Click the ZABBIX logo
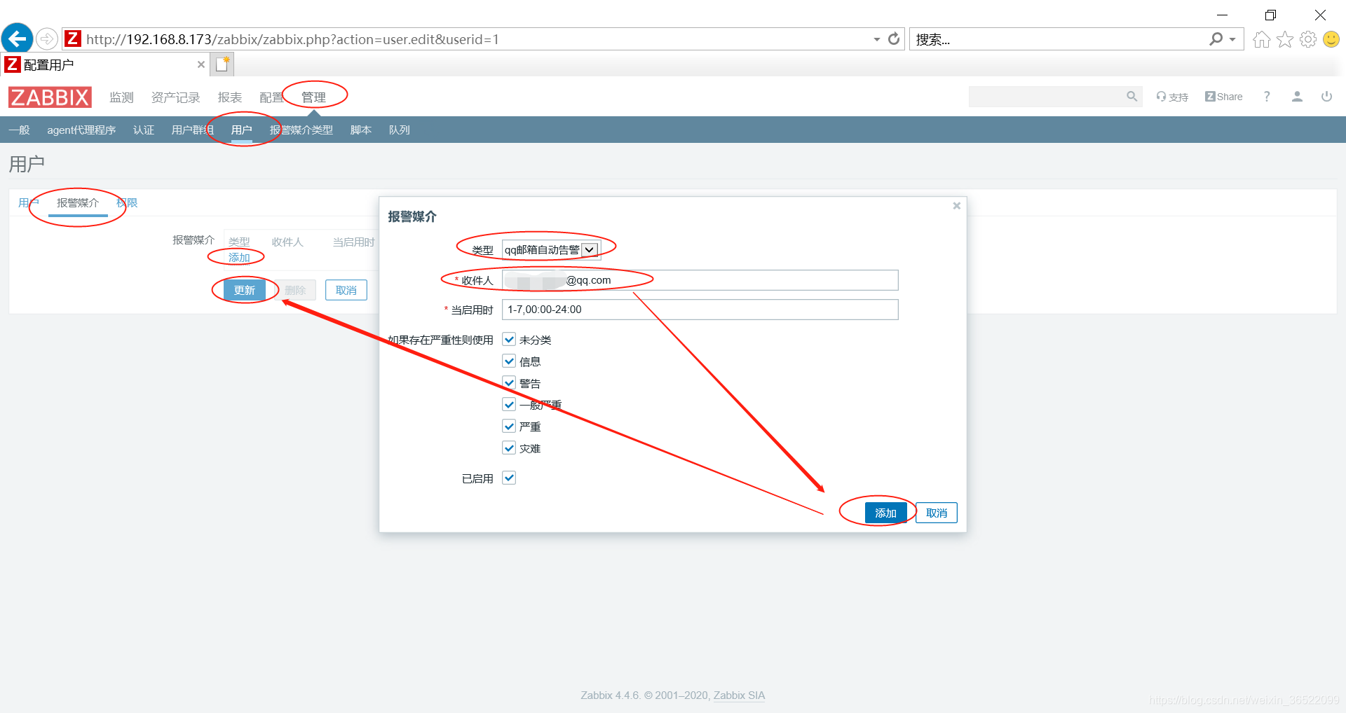Viewport: 1346px width, 713px height. [50, 97]
